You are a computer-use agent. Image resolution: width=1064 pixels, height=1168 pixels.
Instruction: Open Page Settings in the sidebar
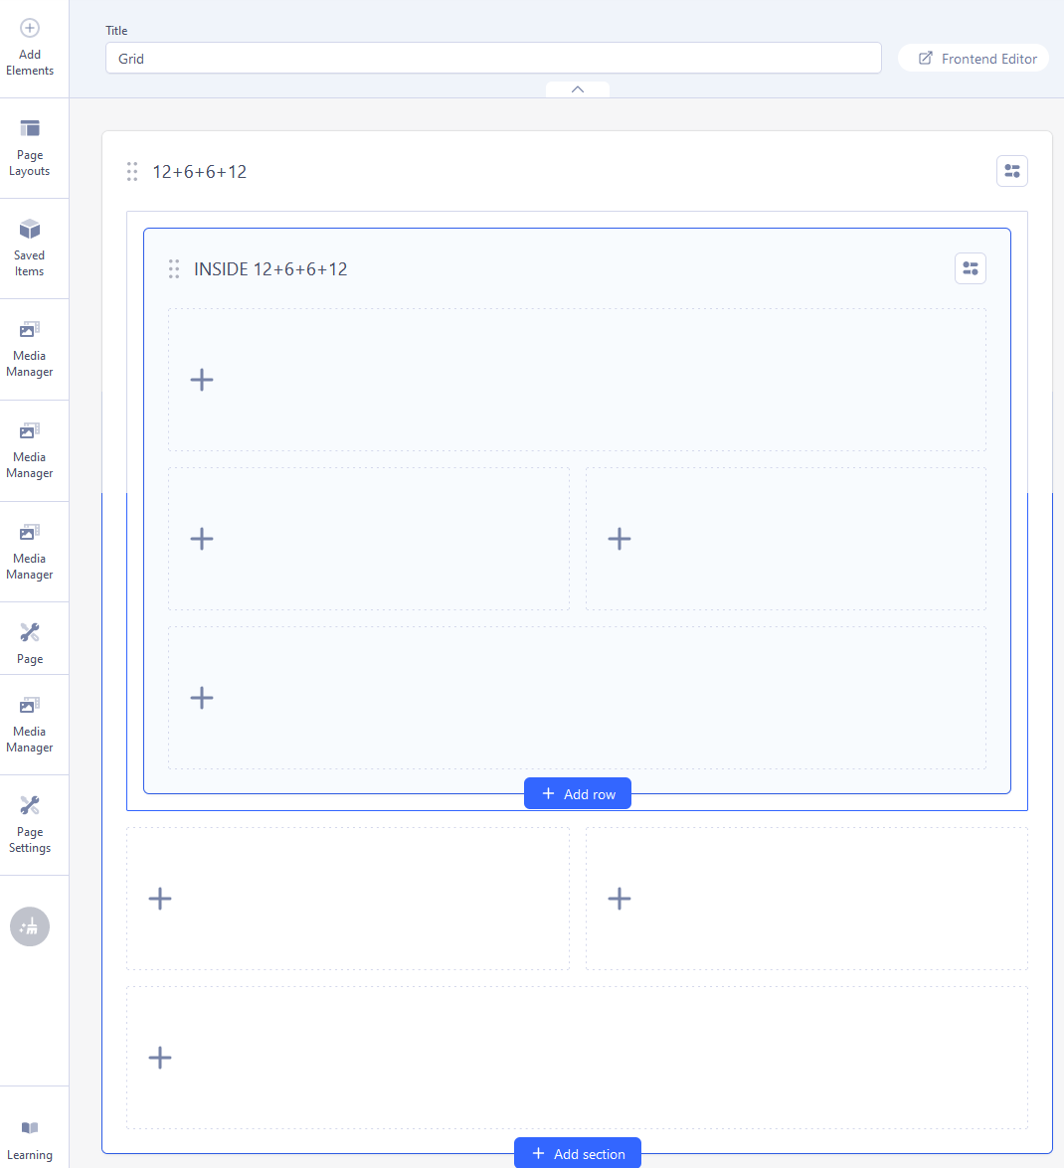tap(30, 825)
